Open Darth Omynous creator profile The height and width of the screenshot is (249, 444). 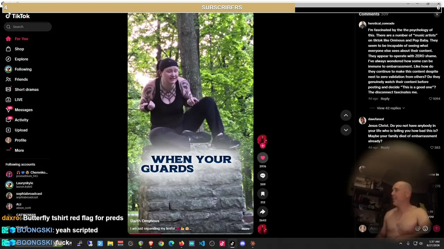(x=145, y=221)
